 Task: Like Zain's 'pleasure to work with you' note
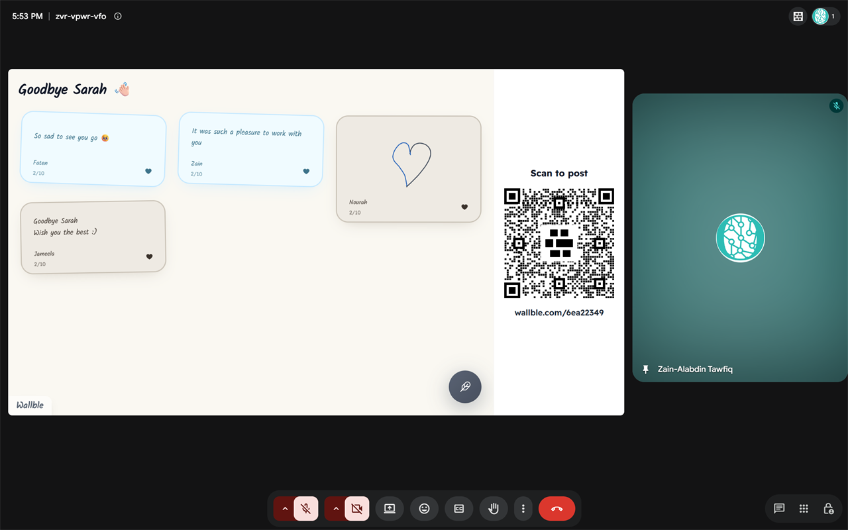[306, 172]
